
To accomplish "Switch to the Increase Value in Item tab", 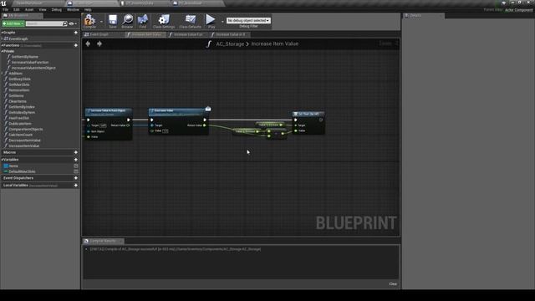I will click(230, 34).
